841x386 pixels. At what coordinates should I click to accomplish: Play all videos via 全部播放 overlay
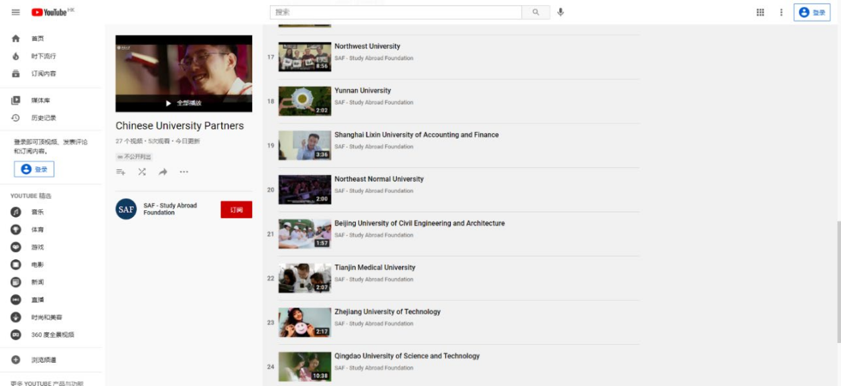click(184, 103)
